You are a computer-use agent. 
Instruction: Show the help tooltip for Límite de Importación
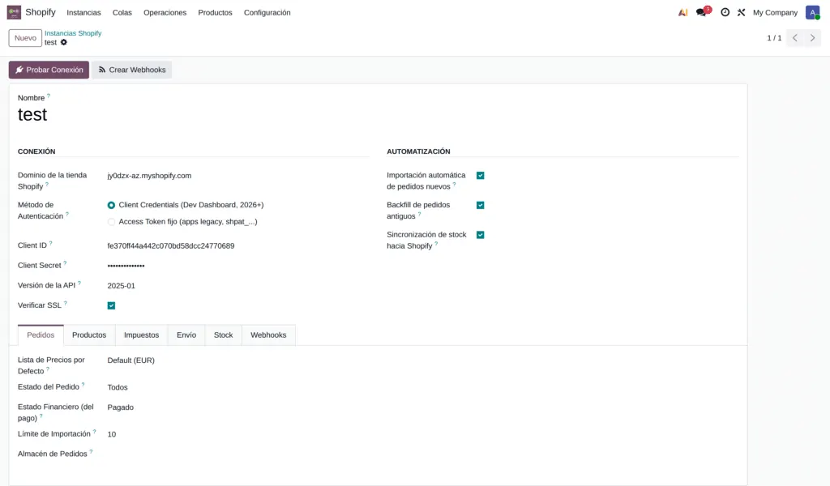(95, 432)
